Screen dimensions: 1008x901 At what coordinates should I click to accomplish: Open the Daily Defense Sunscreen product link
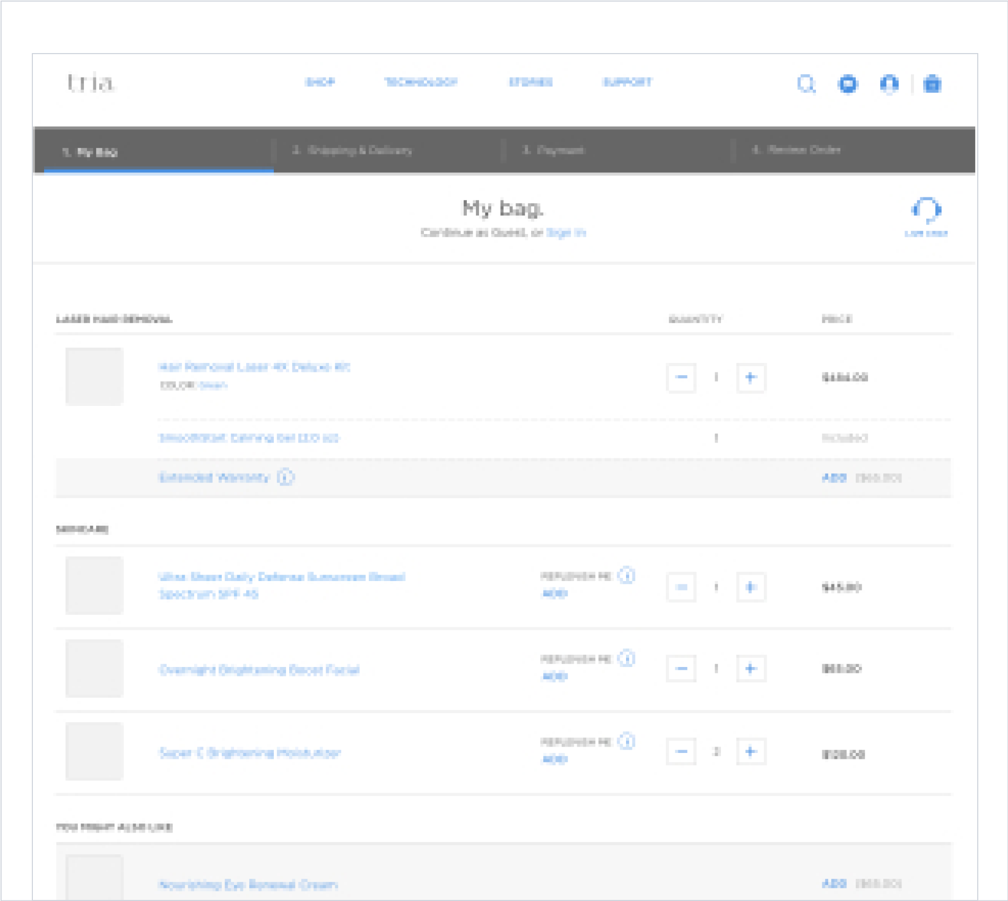pos(282,585)
